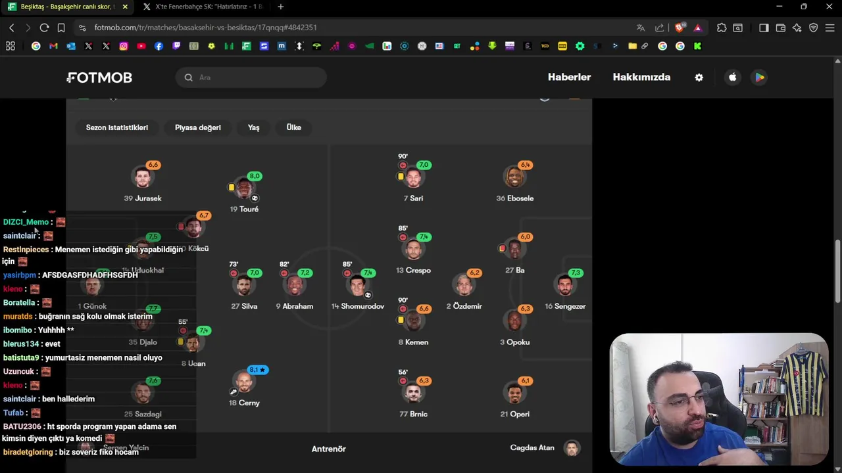
Task: Open the Twitch bookmark
Action: [x=176, y=46]
